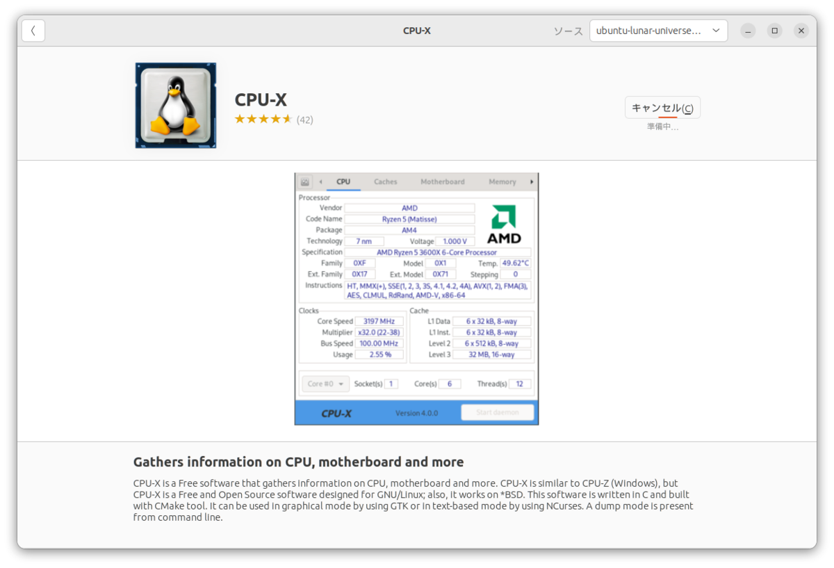Click the CPU-X Tux penguin app icon
This screenshot has height=568, width=834.
[x=176, y=105]
